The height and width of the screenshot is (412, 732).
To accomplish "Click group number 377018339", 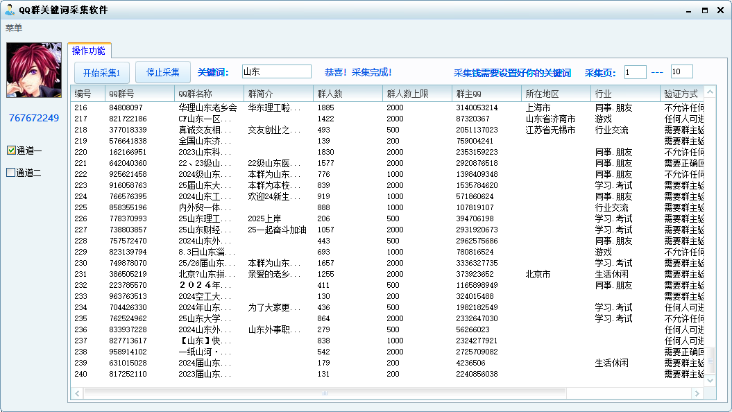I will (128, 130).
